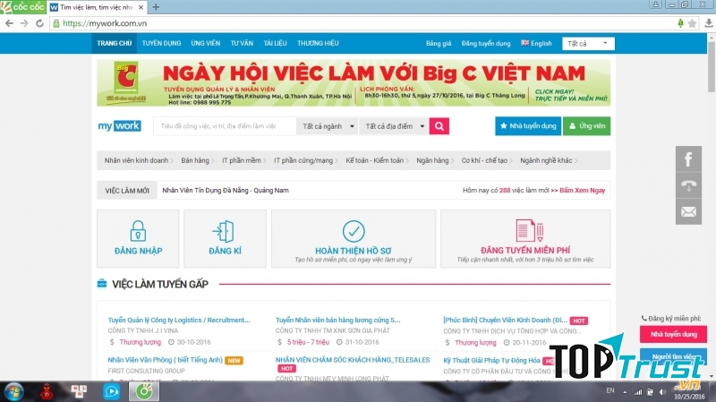Click the Đăng kí door tile

[x=225, y=238]
